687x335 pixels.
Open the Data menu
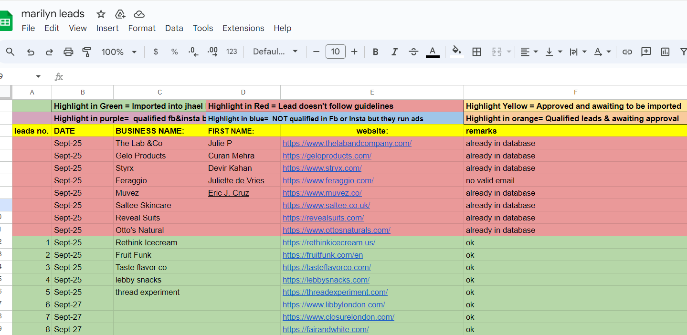(174, 28)
